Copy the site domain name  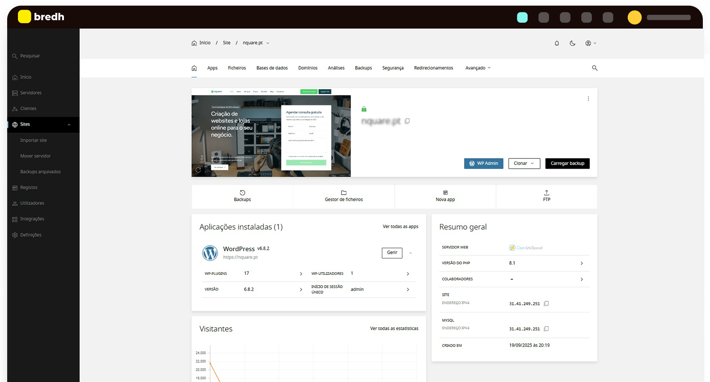click(407, 121)
